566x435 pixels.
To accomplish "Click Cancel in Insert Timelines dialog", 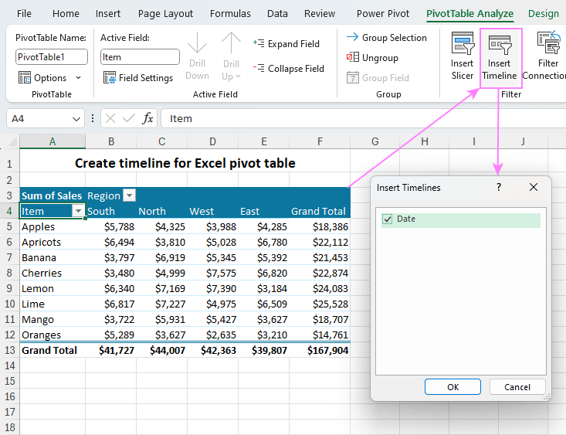I will [x=517, y=387].
